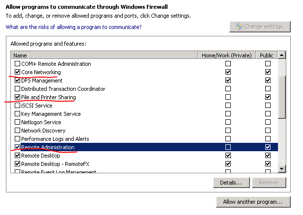The height and width of the screenshot is (215, 303).
Task: Disable Home/Work for DFS Management
Action: point(228,80)
